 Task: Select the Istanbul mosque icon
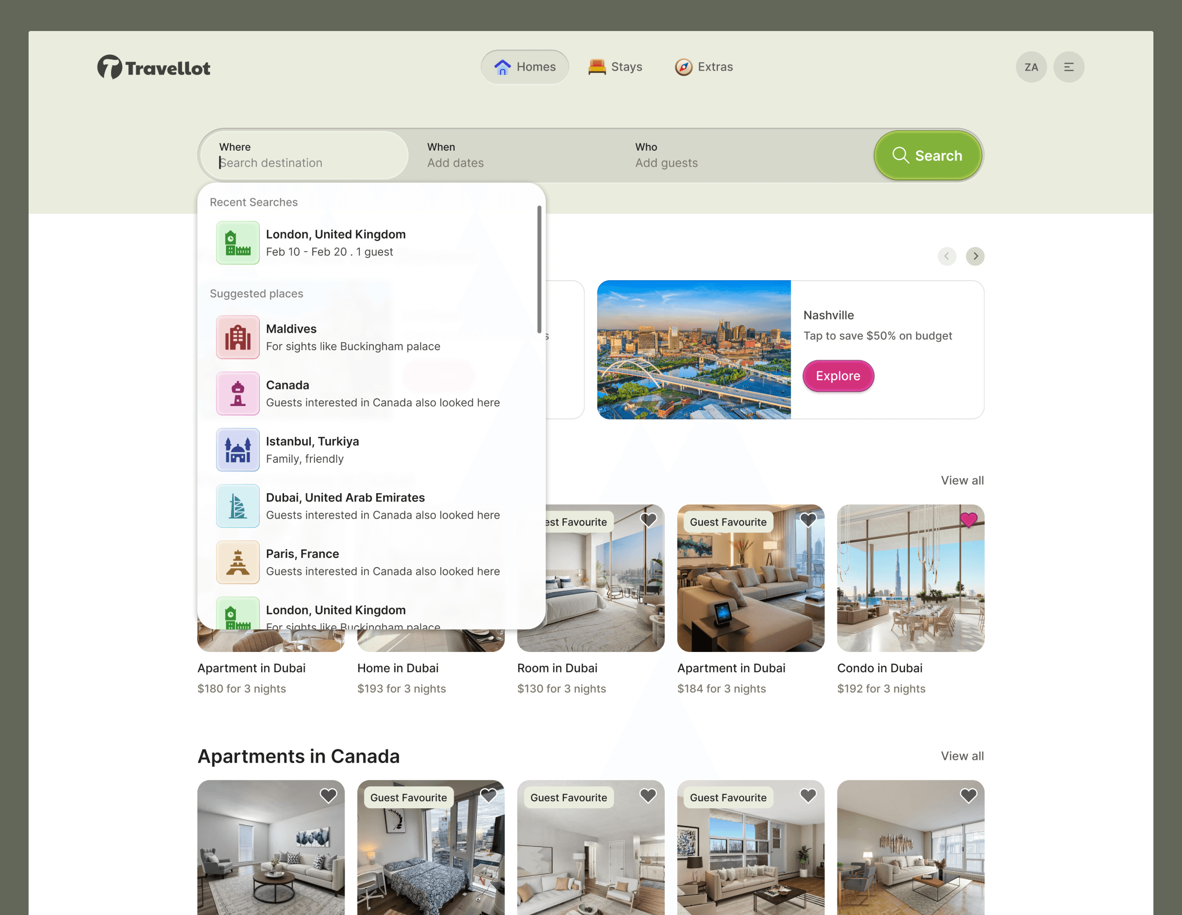click(x=238, y=450)
